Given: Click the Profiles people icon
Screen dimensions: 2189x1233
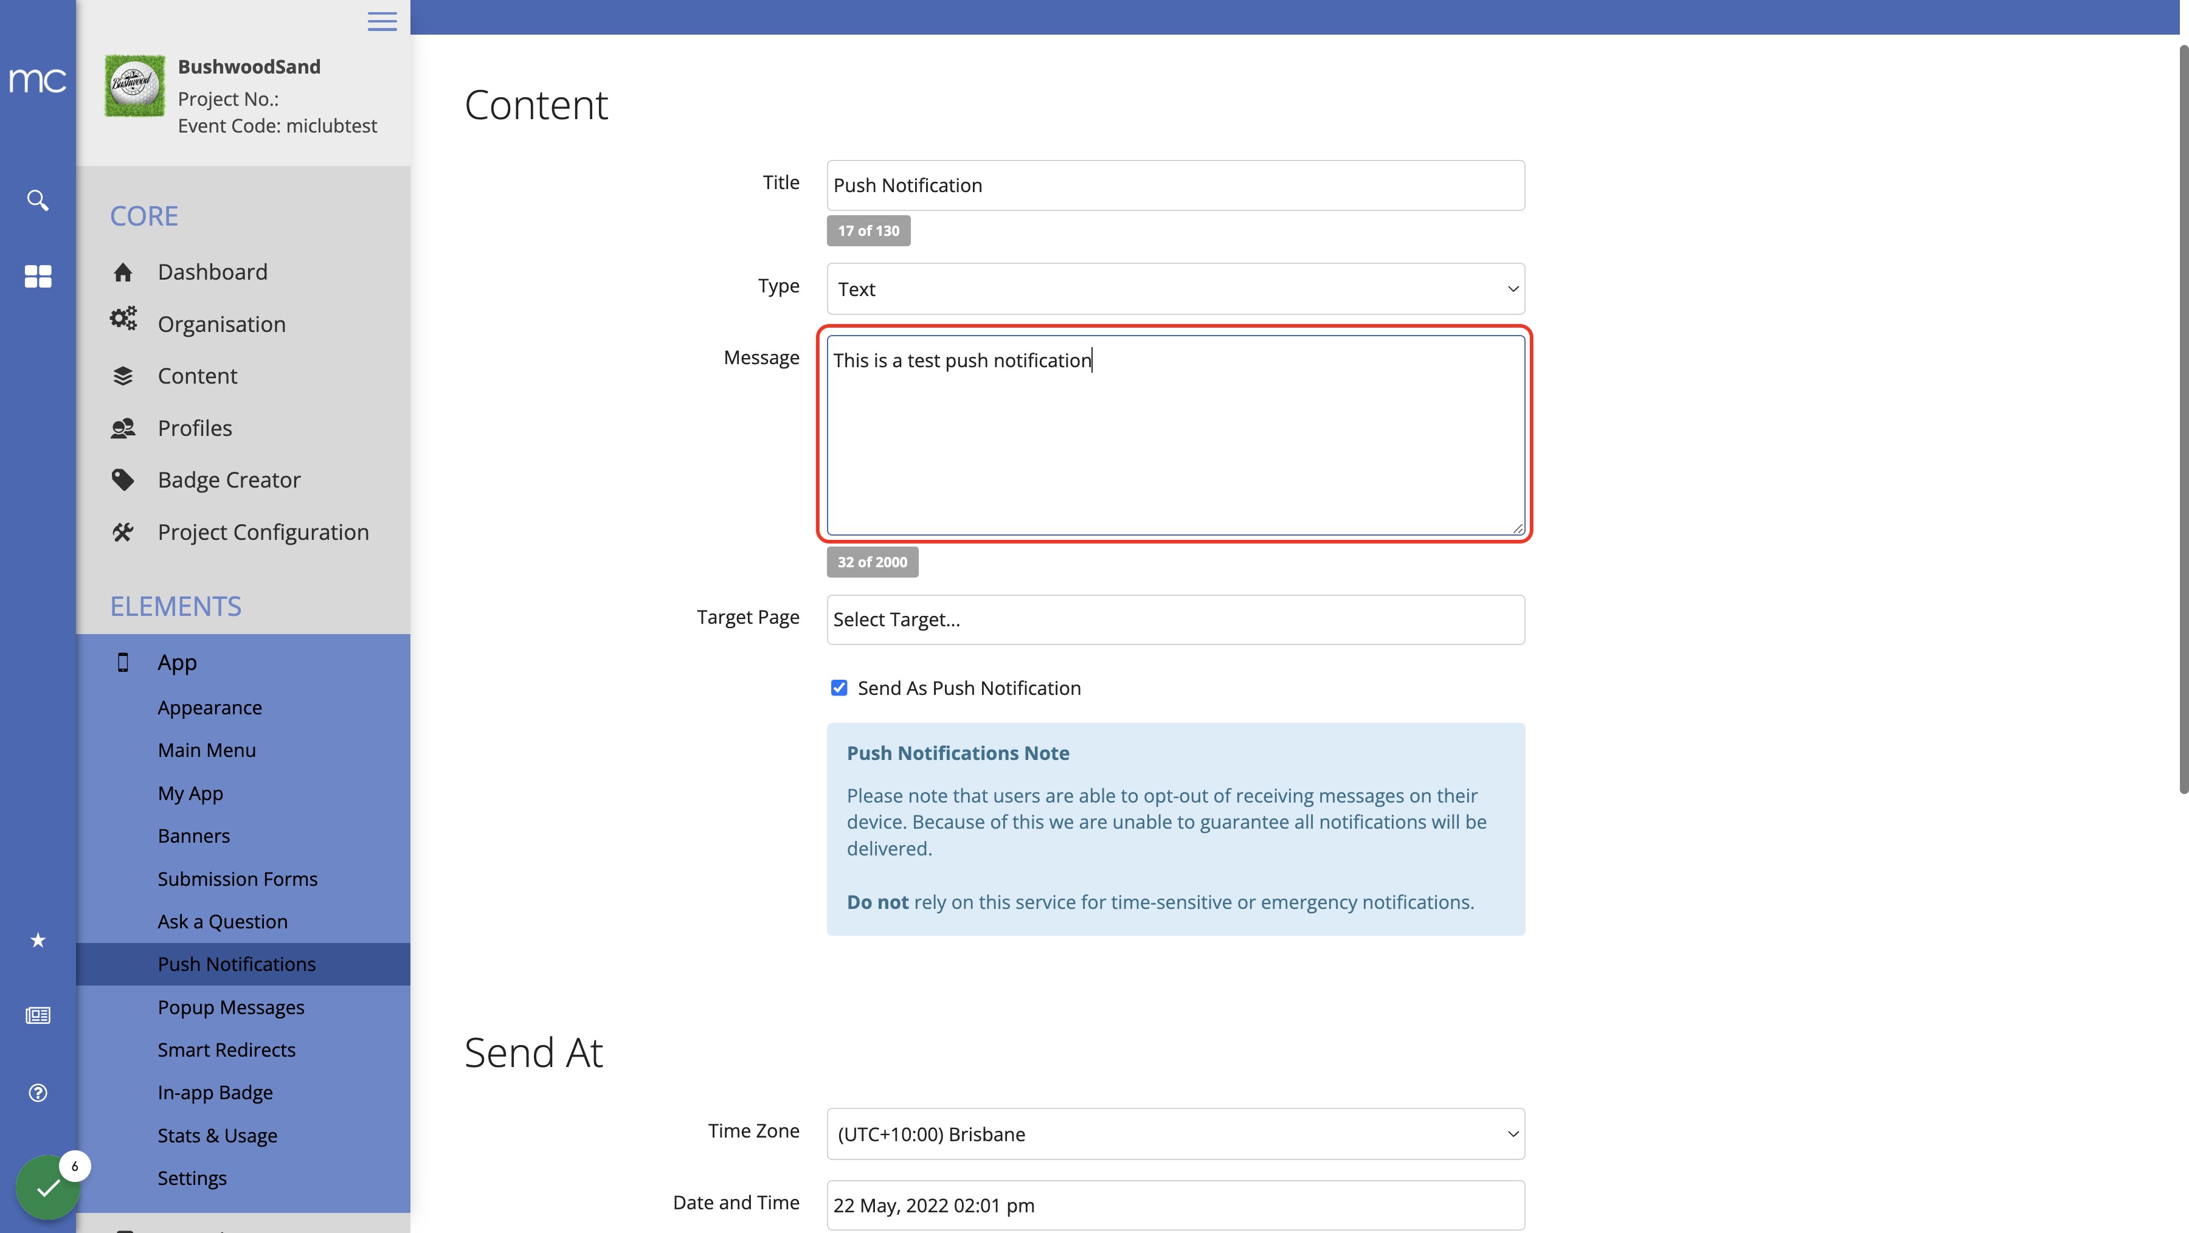Looking at the screenshot, I should (x=123, y=428).
